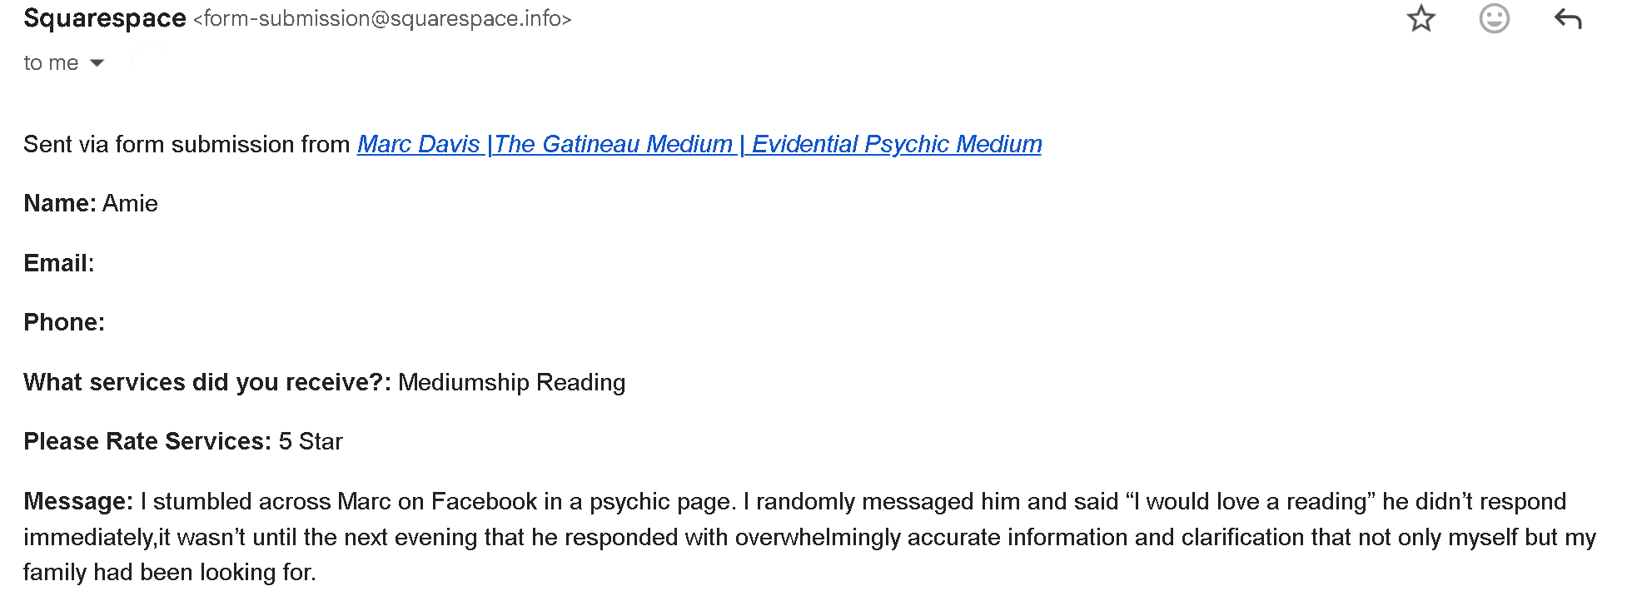Click the 'Please Rate Services:' label

click(x=147, y=441)
